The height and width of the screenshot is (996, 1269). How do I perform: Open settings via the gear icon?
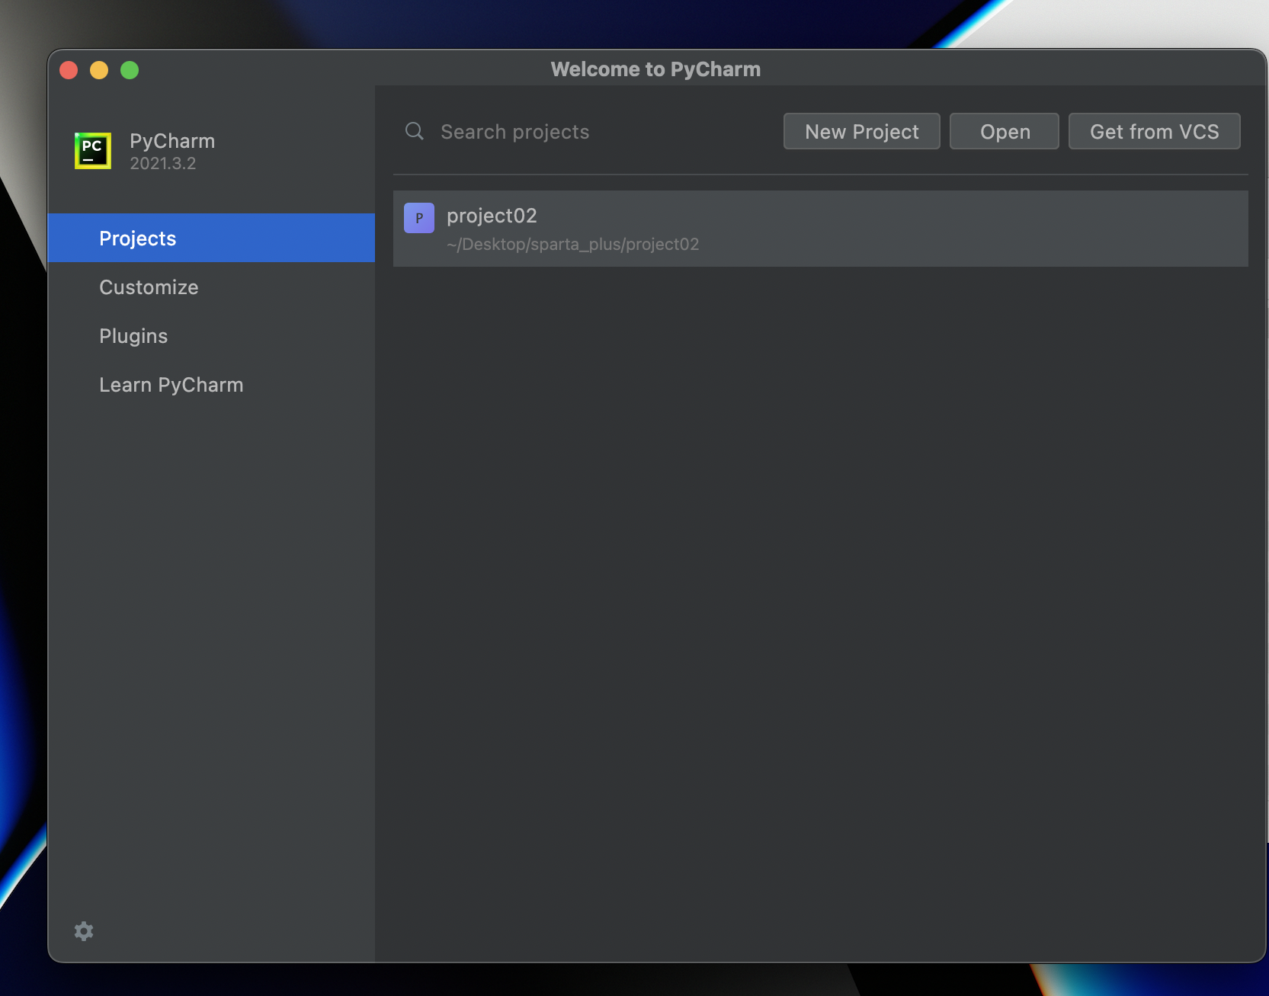84,931
